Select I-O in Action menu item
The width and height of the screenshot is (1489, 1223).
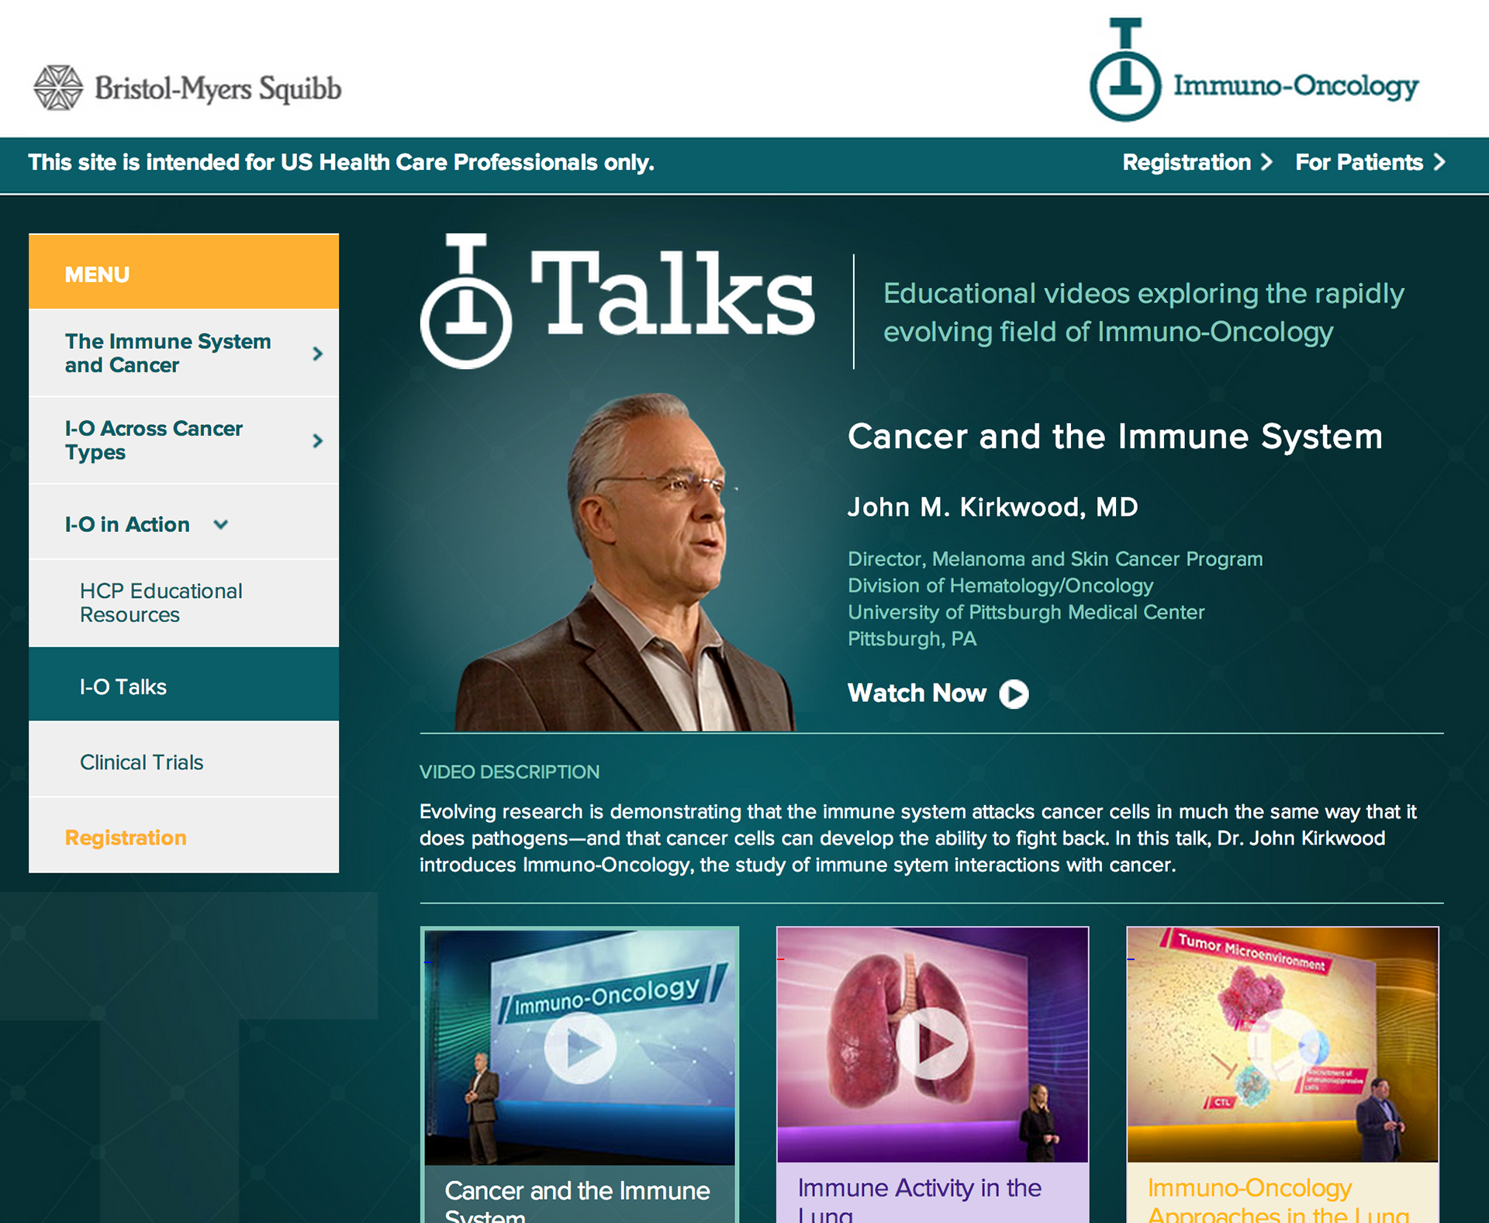pyautogui.click(x=184, y=523)
